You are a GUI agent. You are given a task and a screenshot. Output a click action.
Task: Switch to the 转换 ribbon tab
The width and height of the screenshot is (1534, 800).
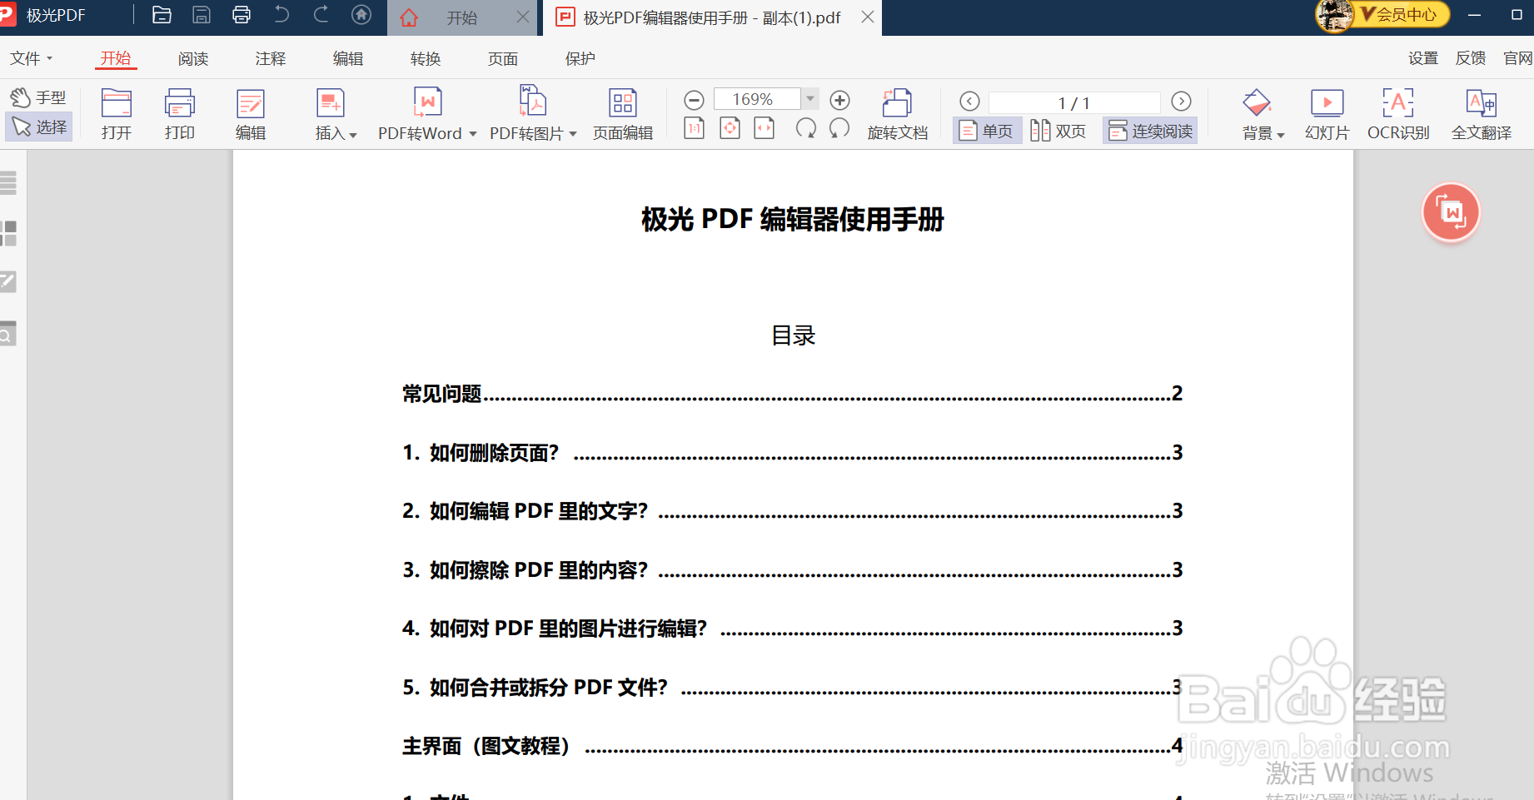[426, 58]
